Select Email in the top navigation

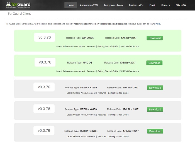coord(152,5)
